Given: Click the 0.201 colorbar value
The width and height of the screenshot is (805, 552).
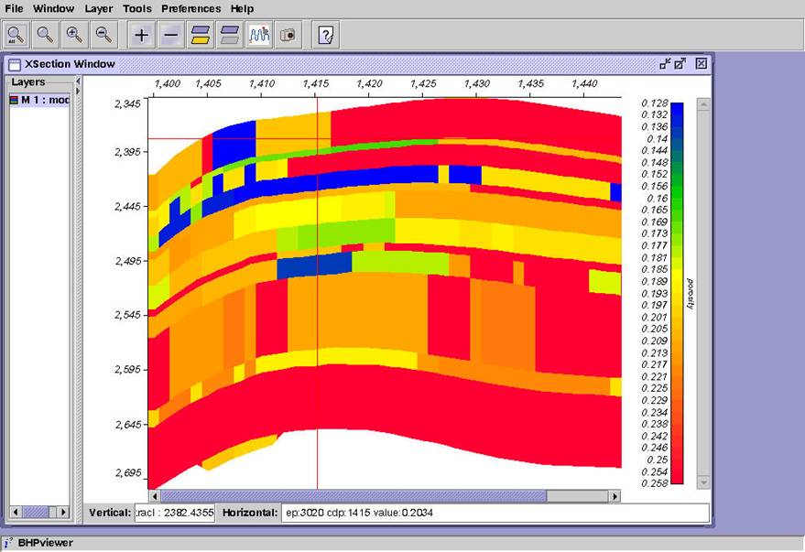Looking at the screenshot, I should 655,318.
